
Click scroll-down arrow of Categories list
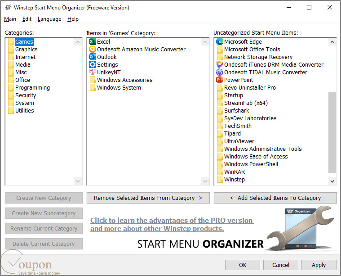78,181
